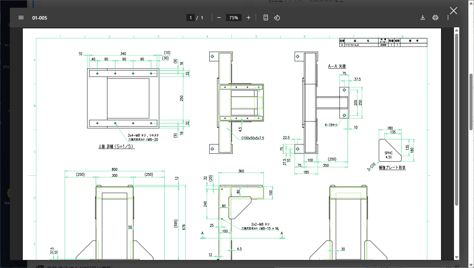This screenshot has height=268, width=474.
Task: Click the C100x50x5x7.5 channel annotation
Action: click(x=252, y=138)
